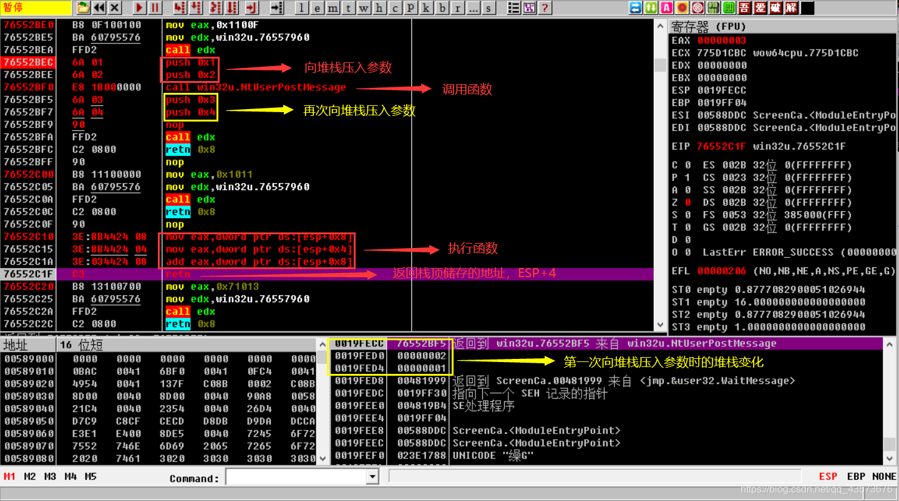Click dump pane scrollbar down arrow
This screenshot has width=899, height=501.
[x=323, y=458]
